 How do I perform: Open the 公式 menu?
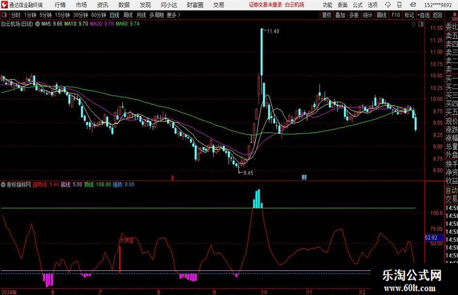(358, 5)
